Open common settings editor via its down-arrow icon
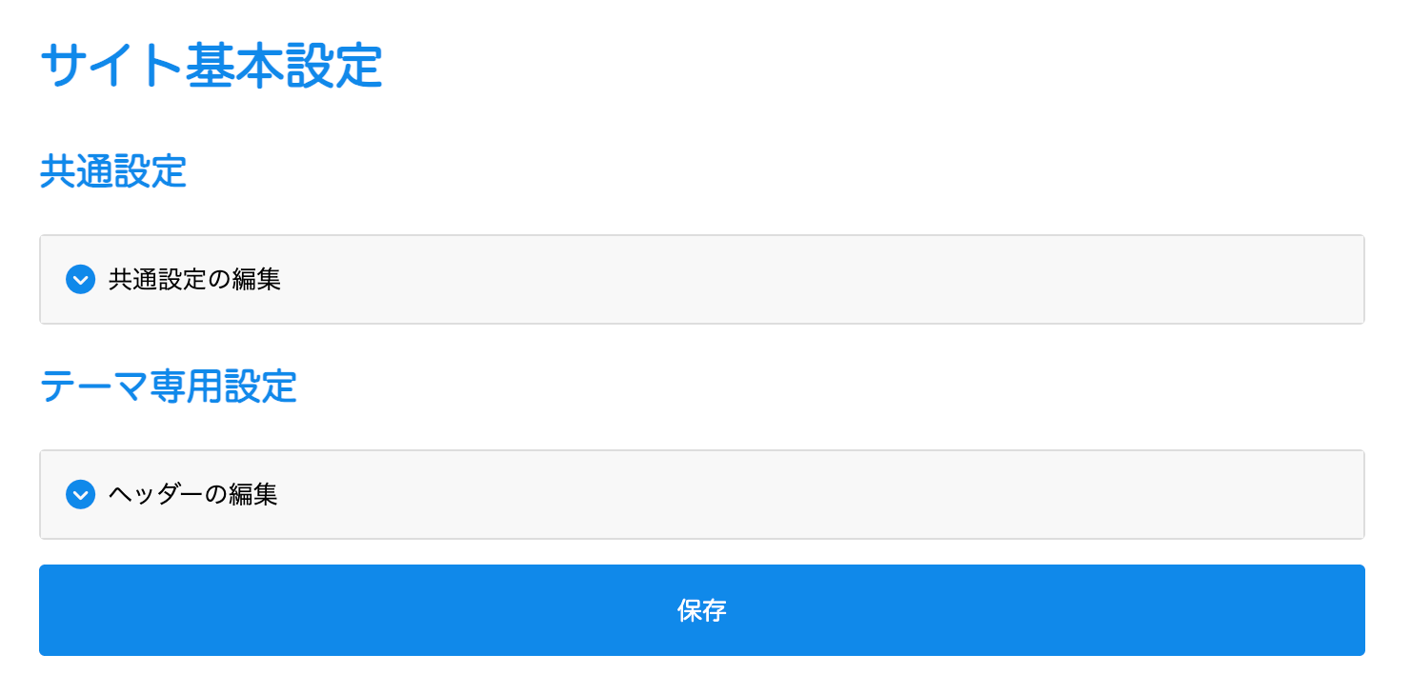This screenshot has width=1411, height=694. tap(81, 280)
